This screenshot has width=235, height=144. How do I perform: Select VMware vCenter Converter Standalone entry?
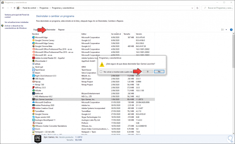coord(51,126)
